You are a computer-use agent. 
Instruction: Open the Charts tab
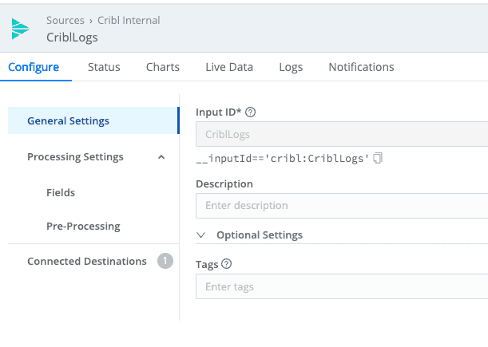[162, 67]
